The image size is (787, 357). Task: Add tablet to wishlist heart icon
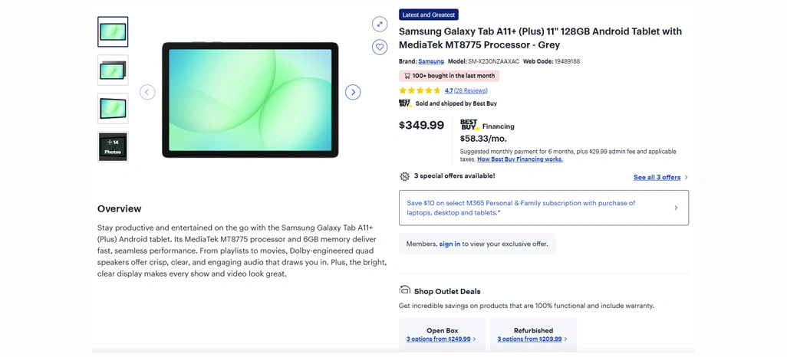[380, 47]
